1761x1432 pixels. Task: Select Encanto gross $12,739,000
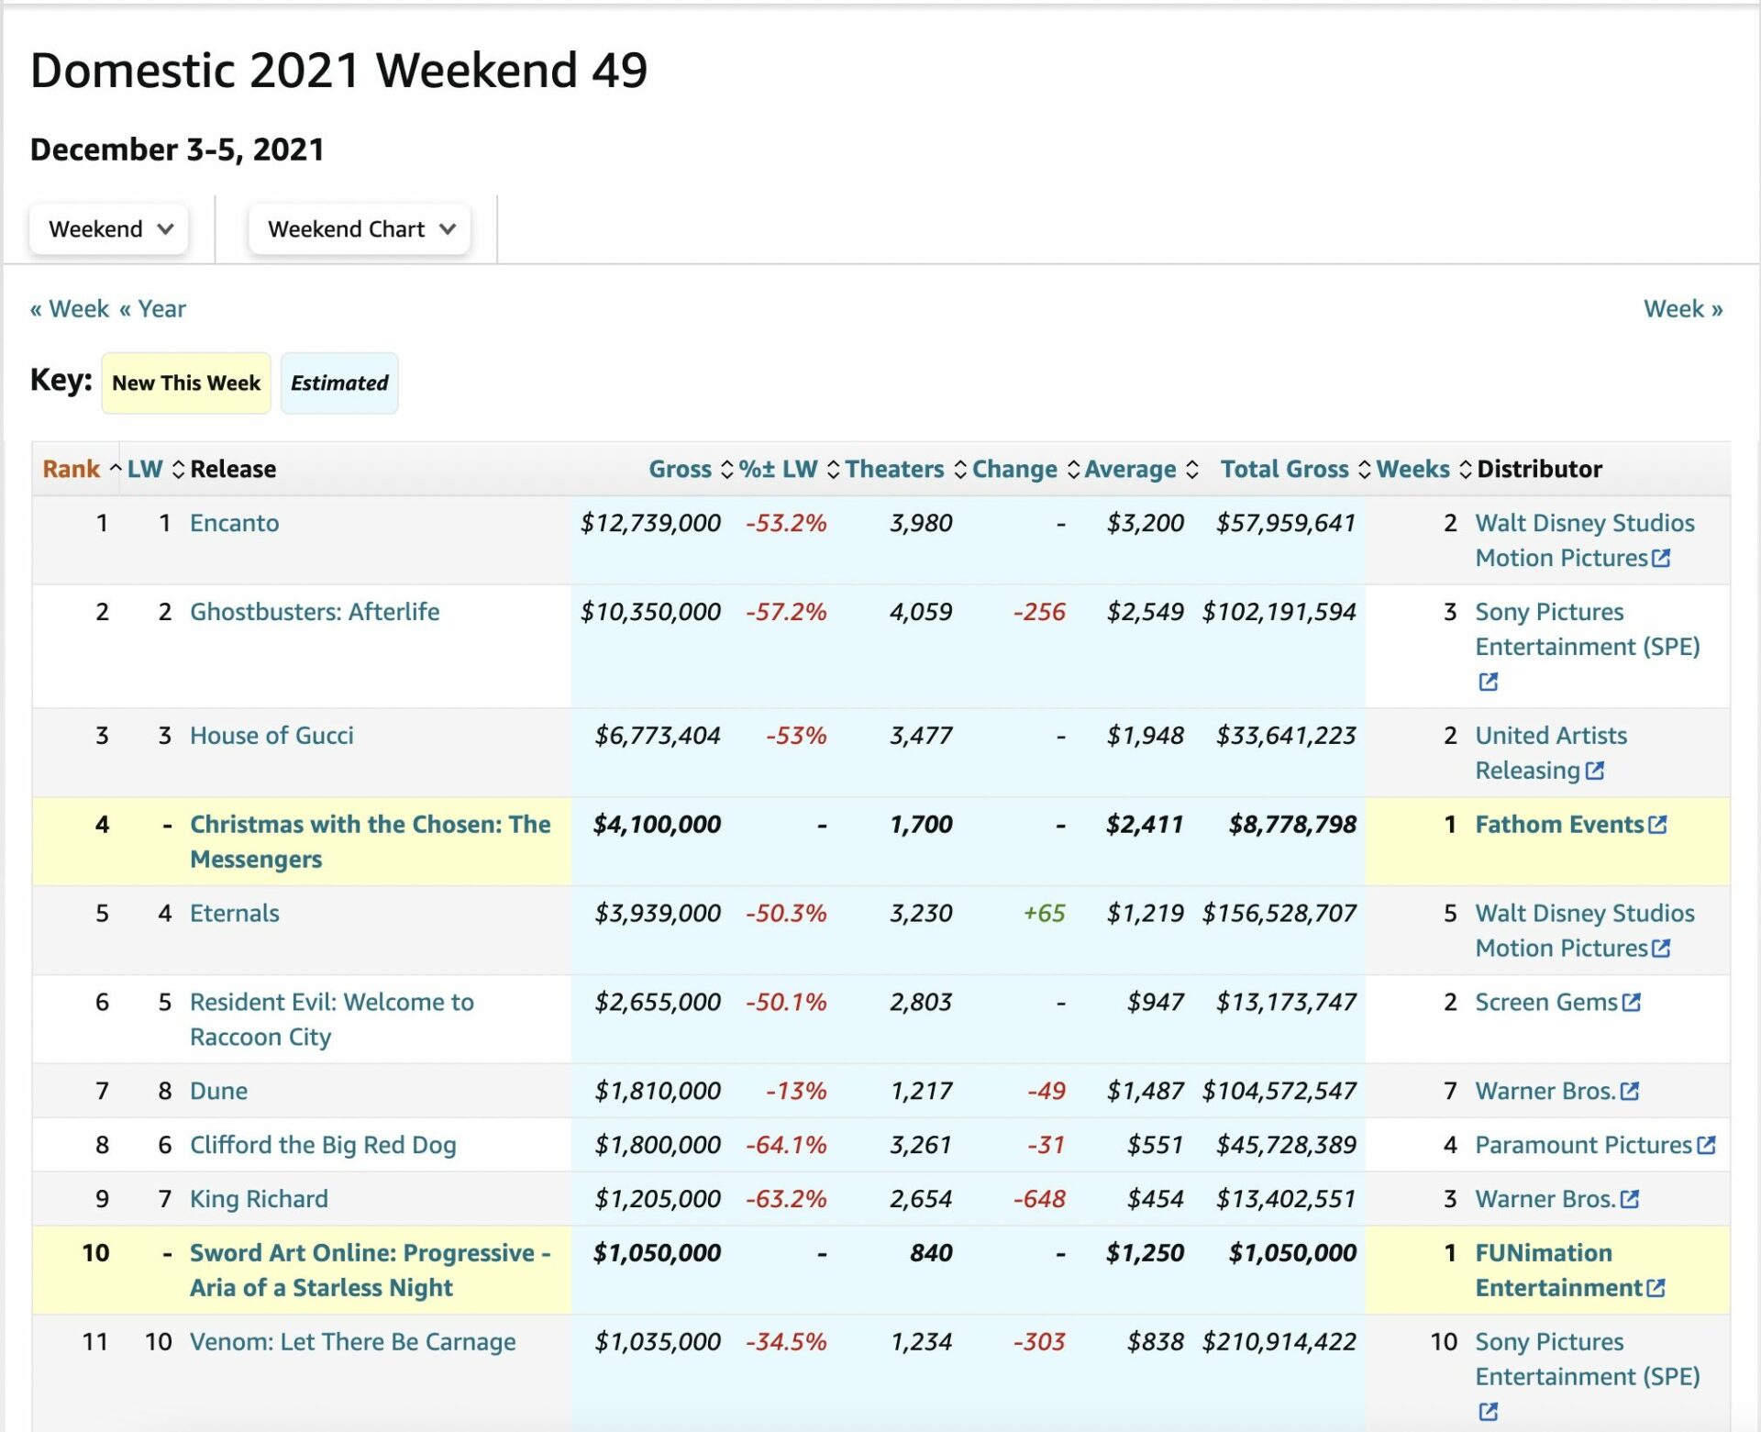click(650, 523)
